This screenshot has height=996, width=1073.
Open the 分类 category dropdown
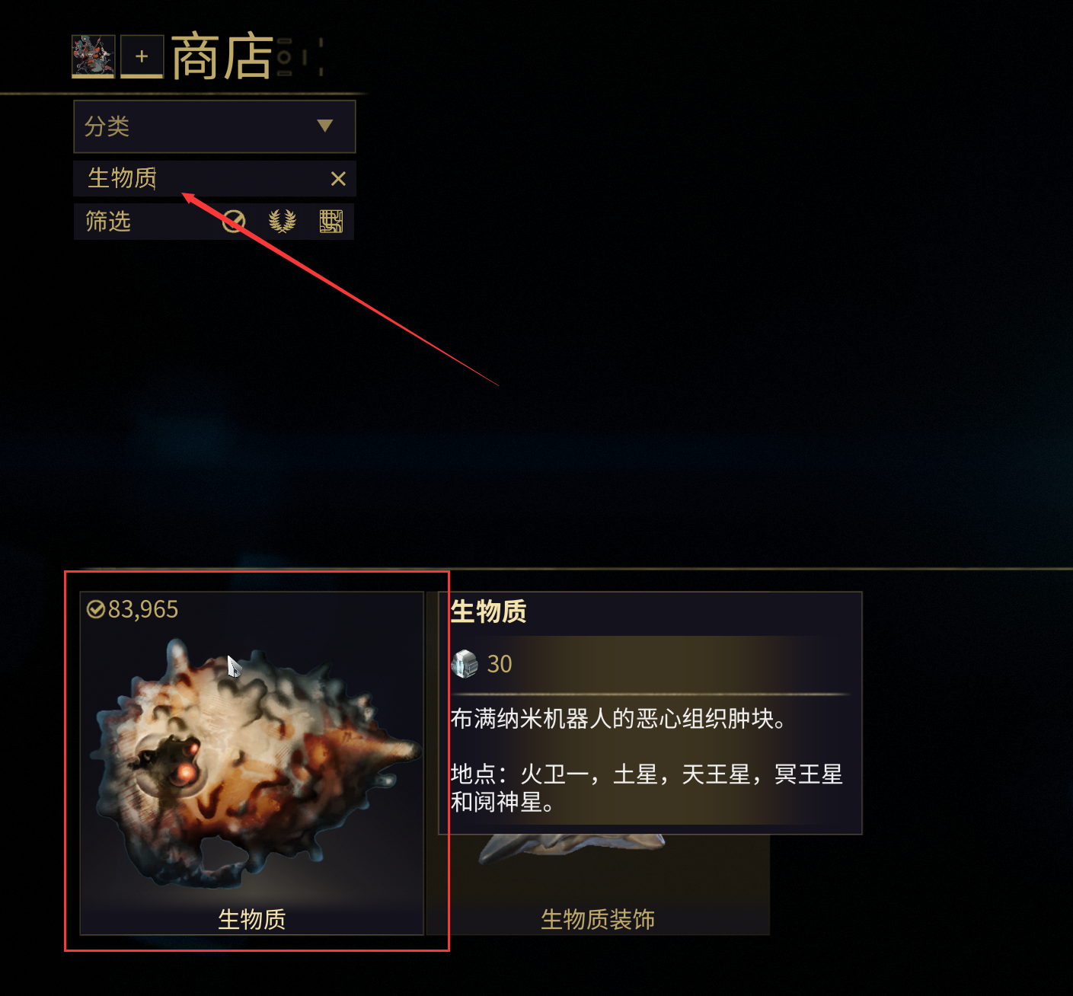click(x=215, y=126)
